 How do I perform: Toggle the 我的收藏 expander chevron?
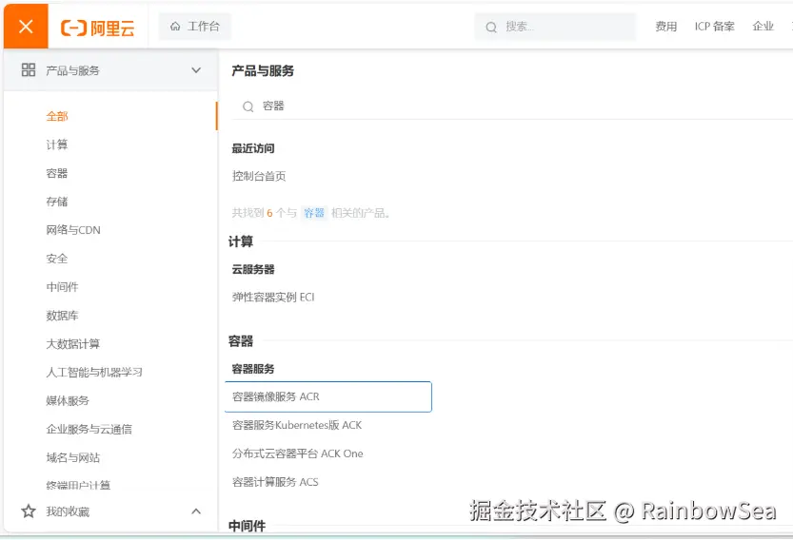point(196,511)
